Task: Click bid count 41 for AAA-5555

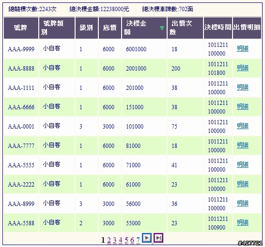Action: (174, 165)
